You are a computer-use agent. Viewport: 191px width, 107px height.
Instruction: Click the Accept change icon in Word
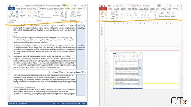tap(62, 13)
